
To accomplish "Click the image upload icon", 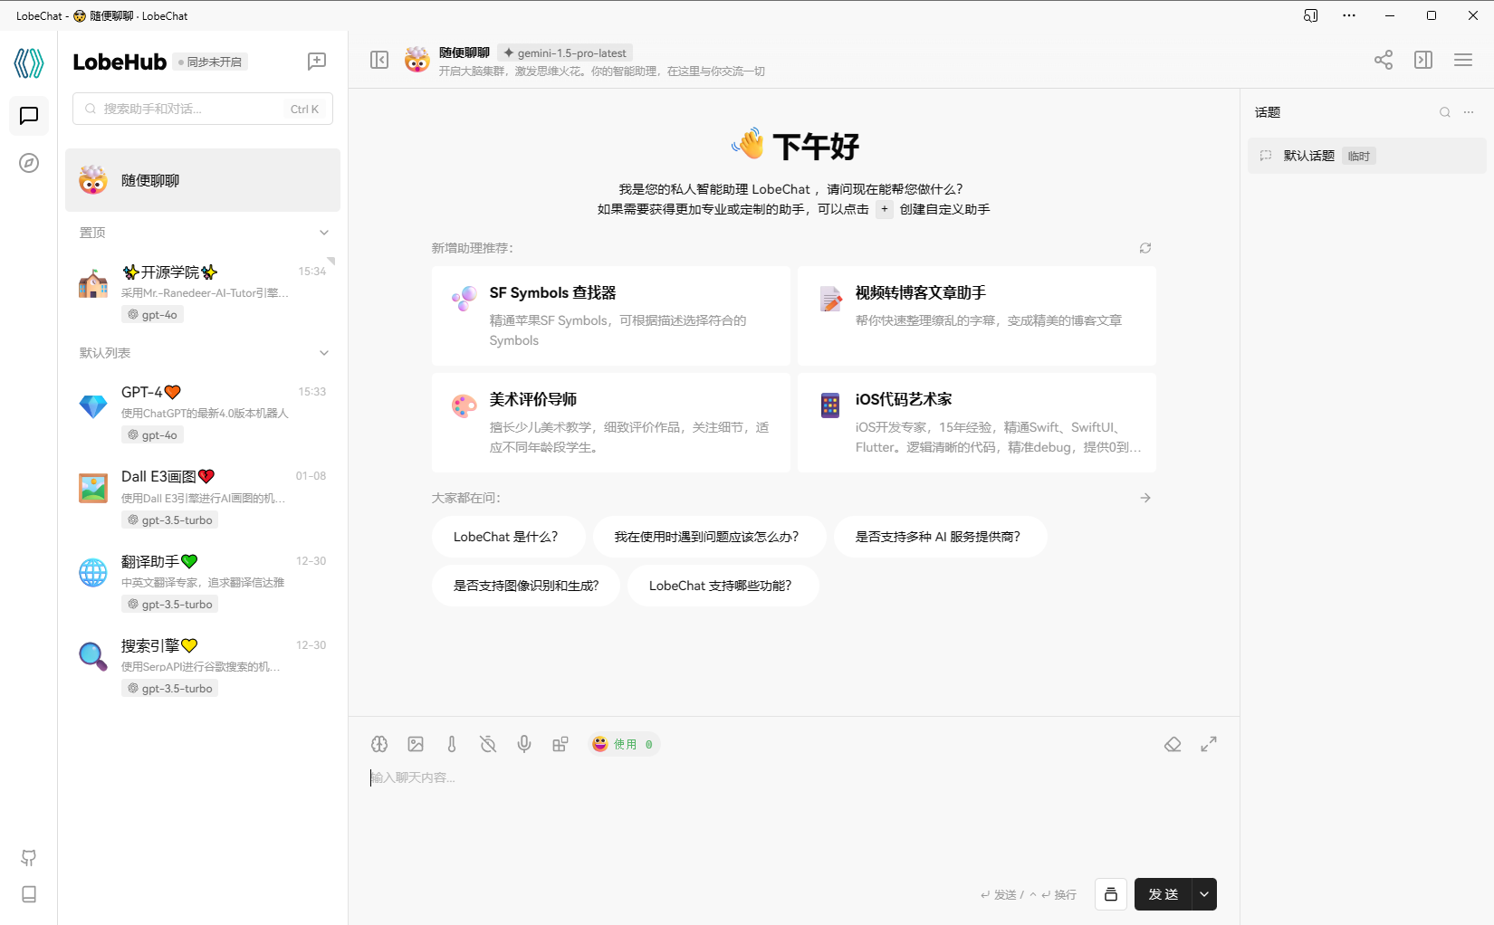I will click(416, 744).
